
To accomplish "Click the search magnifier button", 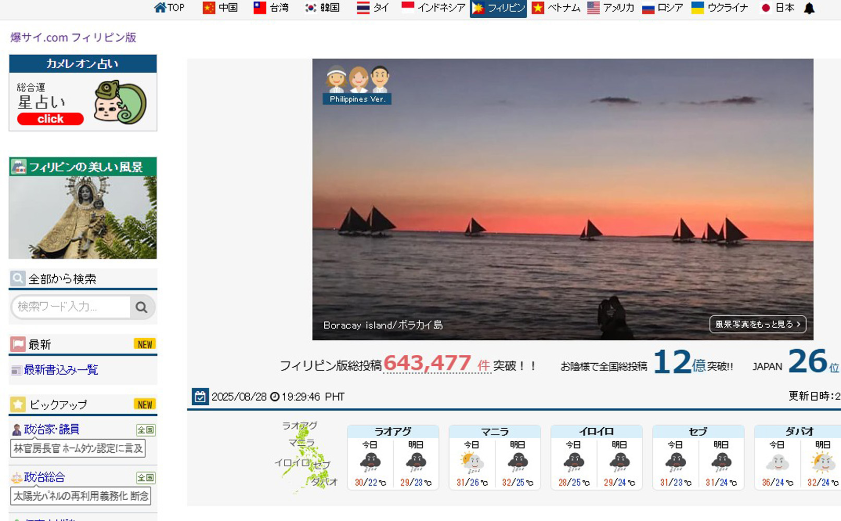I will click(x=141, y=307).
